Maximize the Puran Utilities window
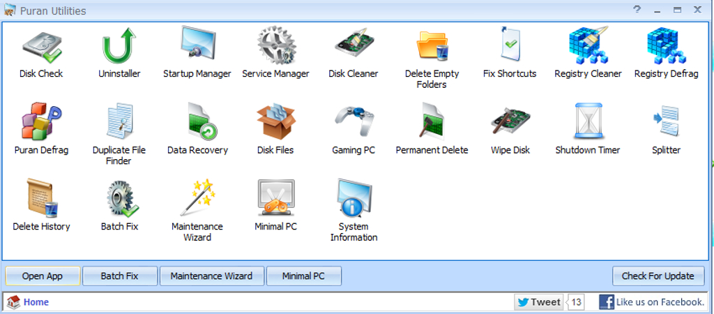The width and height of the screenshot is (714, 314). coord(677,10)
